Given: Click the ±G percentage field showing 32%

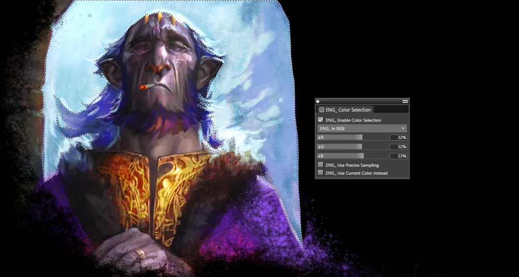Looking at the screenshot, I should pyautogui.click(x=398, y=147).
